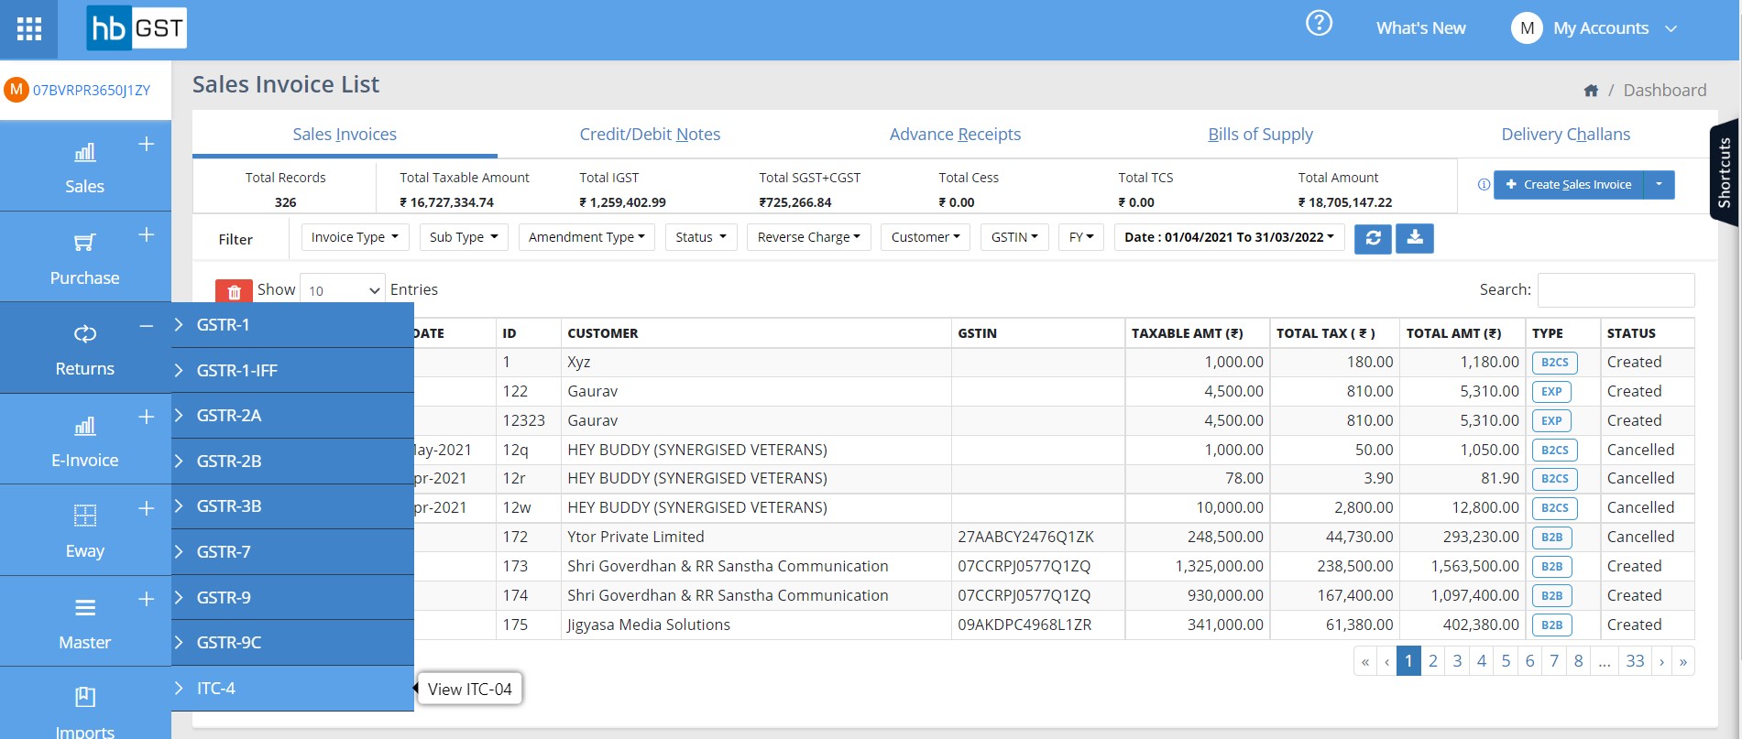Open GSTR-3B in Returns submenu
This screenshot has width=1742, height=739.
click(x=292, y=506)
